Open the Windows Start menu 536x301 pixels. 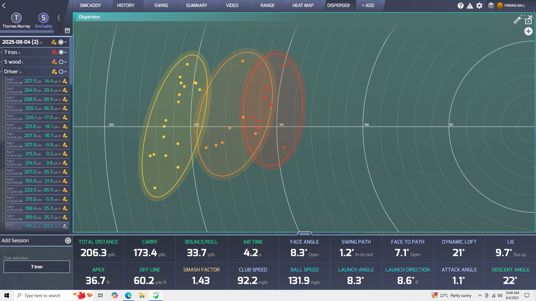pos(7,295)
